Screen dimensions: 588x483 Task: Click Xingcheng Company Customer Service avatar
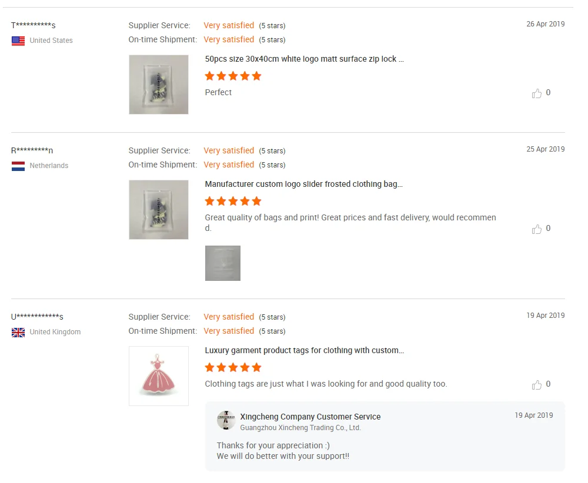tap(226, 420)
